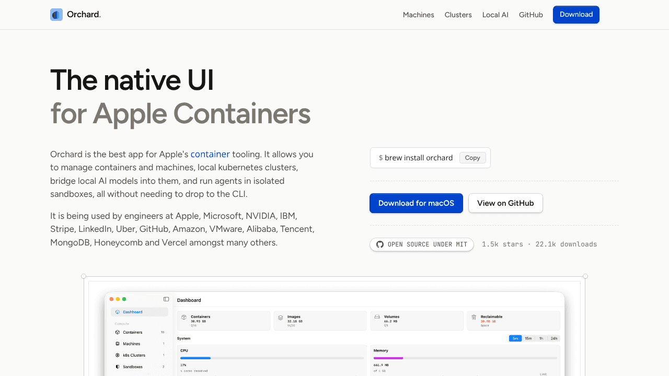This screenshot has height=376, width=669.
Task: Select Containers row in preview sidebar
Action: (x=140, y=333)
